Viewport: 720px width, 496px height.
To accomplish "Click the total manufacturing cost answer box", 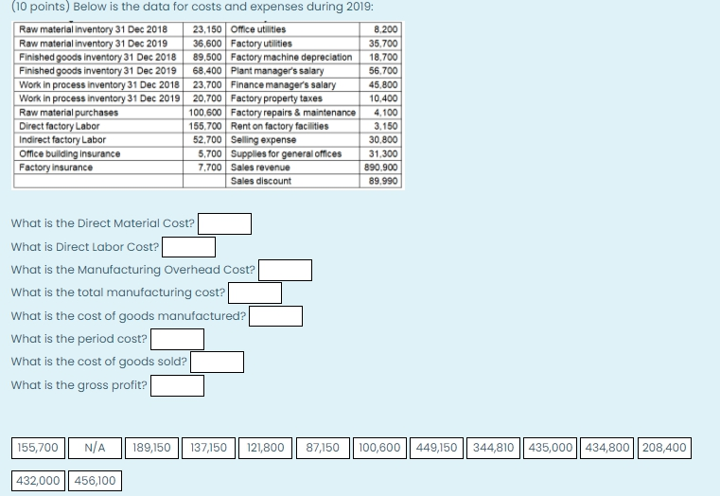I will pyautogui.click(x=255, y=293).
